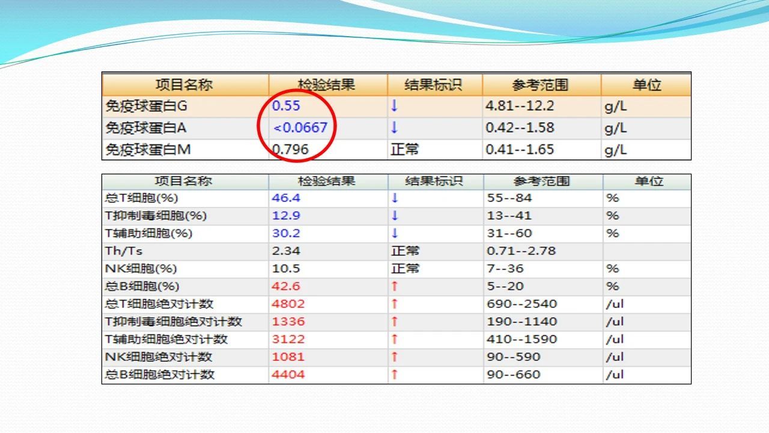This screenshot has width=769, height=433.
Task: Click the down arrow flag for T抑制毒细胞(%)
Action: point(395,215)
